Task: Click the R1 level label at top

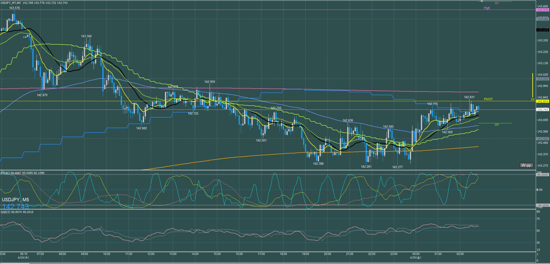Action: click(497, 3)
